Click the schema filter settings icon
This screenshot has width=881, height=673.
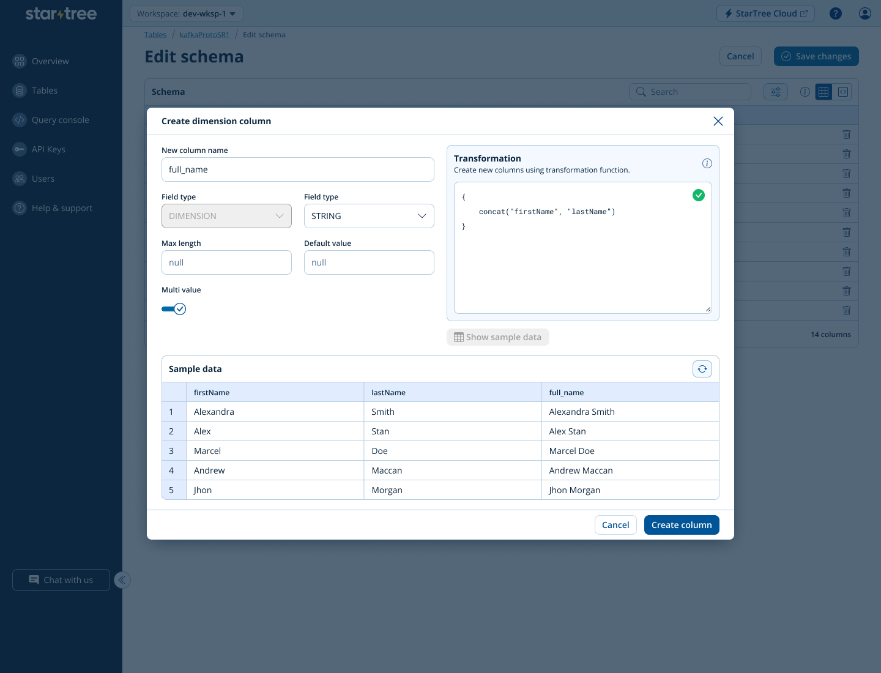tap(775, 92)
